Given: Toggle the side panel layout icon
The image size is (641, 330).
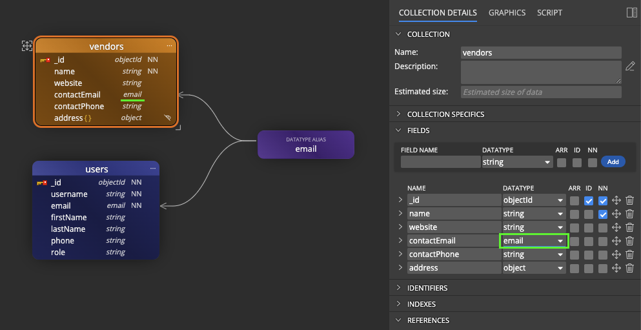Looking at the screenshot, I should tap(632, 13).
